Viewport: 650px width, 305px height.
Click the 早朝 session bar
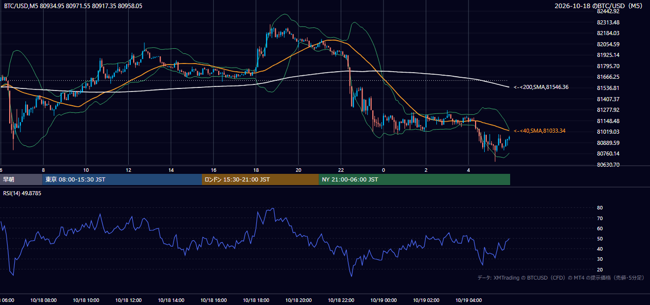[x=21, y=179]
